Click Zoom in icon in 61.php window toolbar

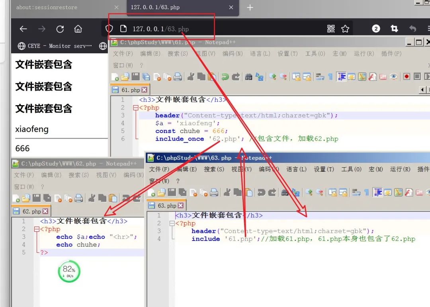click(x=273, y=77)
